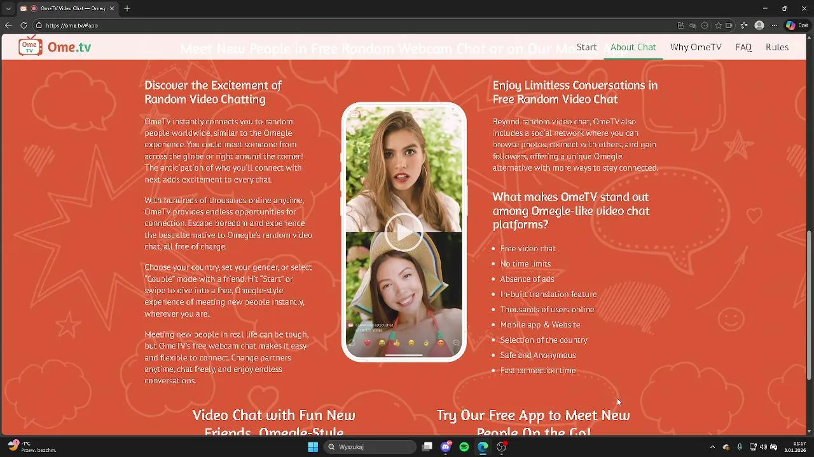The width and height of the screenshot is (814, 457).
Task: Play the phone demo video
Action: point(404,232)
